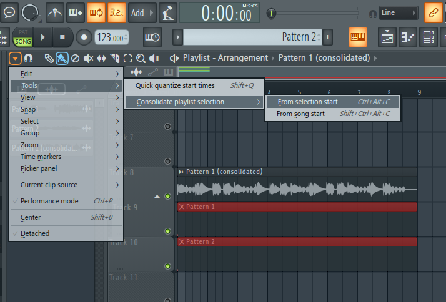Toggle Track 9 mute green light
Image resolution: width=446 pixels, height=302 pixels.
168,231
